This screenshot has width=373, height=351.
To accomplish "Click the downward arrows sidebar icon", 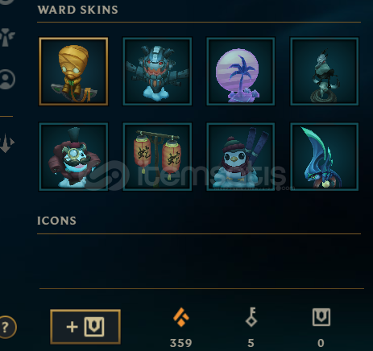I will (7, 143).
